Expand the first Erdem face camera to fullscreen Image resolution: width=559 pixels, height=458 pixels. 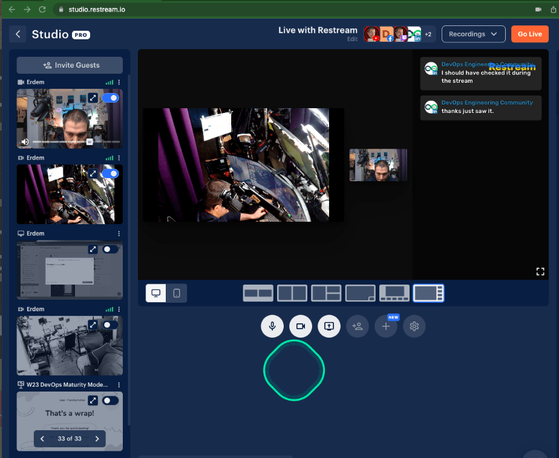coord(93,98)
